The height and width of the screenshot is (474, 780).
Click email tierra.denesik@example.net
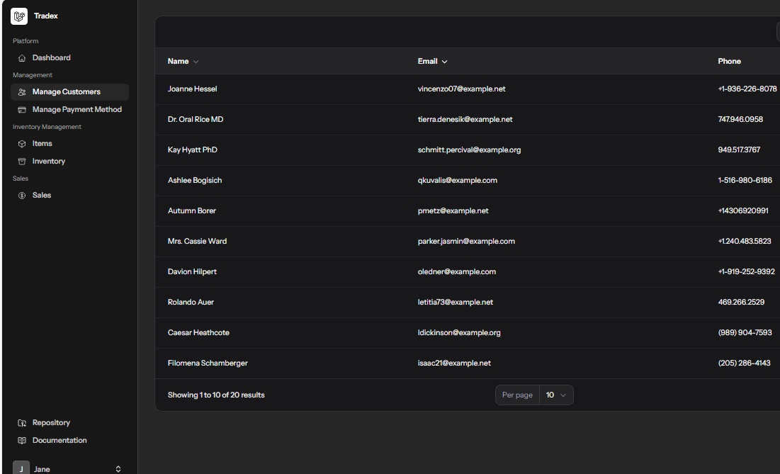click(465, 119)
